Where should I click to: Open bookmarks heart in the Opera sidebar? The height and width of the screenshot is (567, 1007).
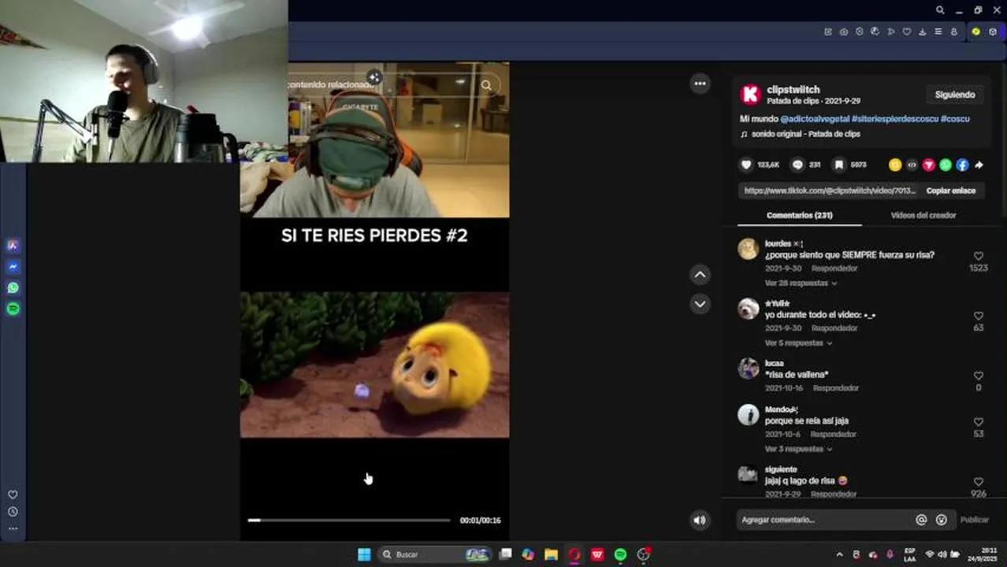[13, 495]
